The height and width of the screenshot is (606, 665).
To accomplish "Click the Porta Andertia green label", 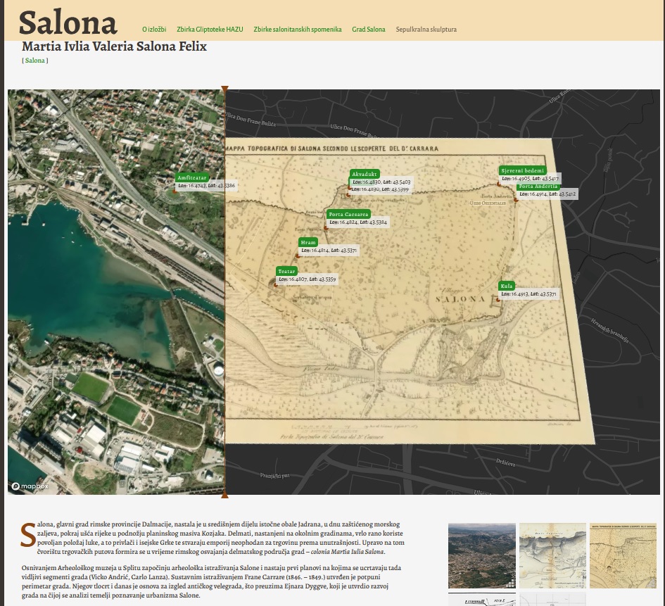I will [x=538, y=187].
